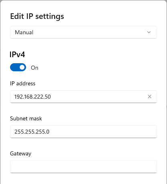The width and height of the screenshot is (167, 184).
Task: Open the Manual IP settings combo box
Action: (83, 32)
